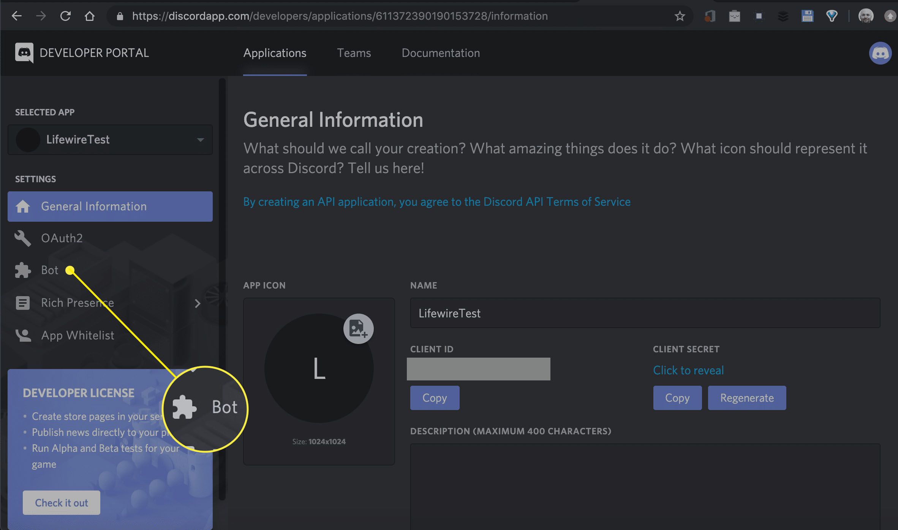The height and width of the screenshot is (530, 898).
Task: Go back with the browser back arrow
Action: [x=17, y=16]
